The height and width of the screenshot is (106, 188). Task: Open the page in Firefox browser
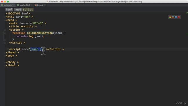click(x=173, y=17)
